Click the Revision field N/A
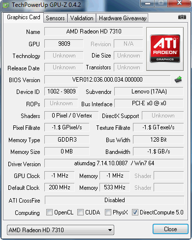Screen dimensions: 192x240 (x=128, y=44)
